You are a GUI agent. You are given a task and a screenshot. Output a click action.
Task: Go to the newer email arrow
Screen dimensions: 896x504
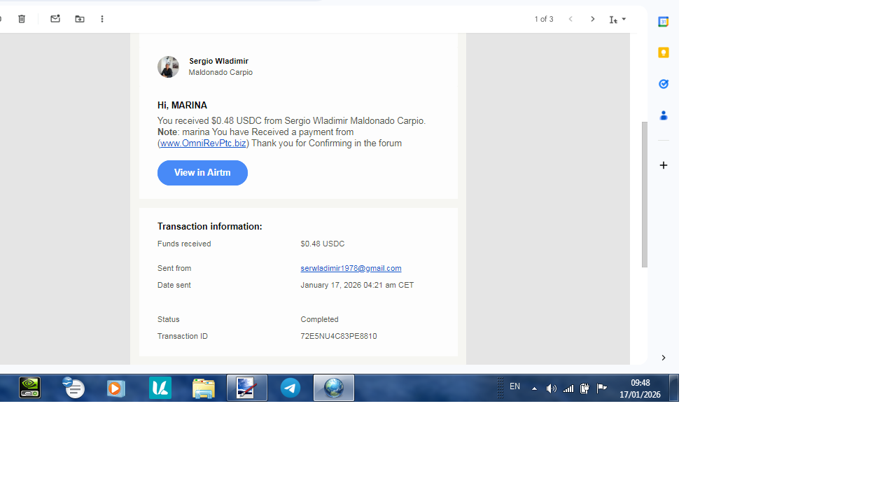(570, 19)
